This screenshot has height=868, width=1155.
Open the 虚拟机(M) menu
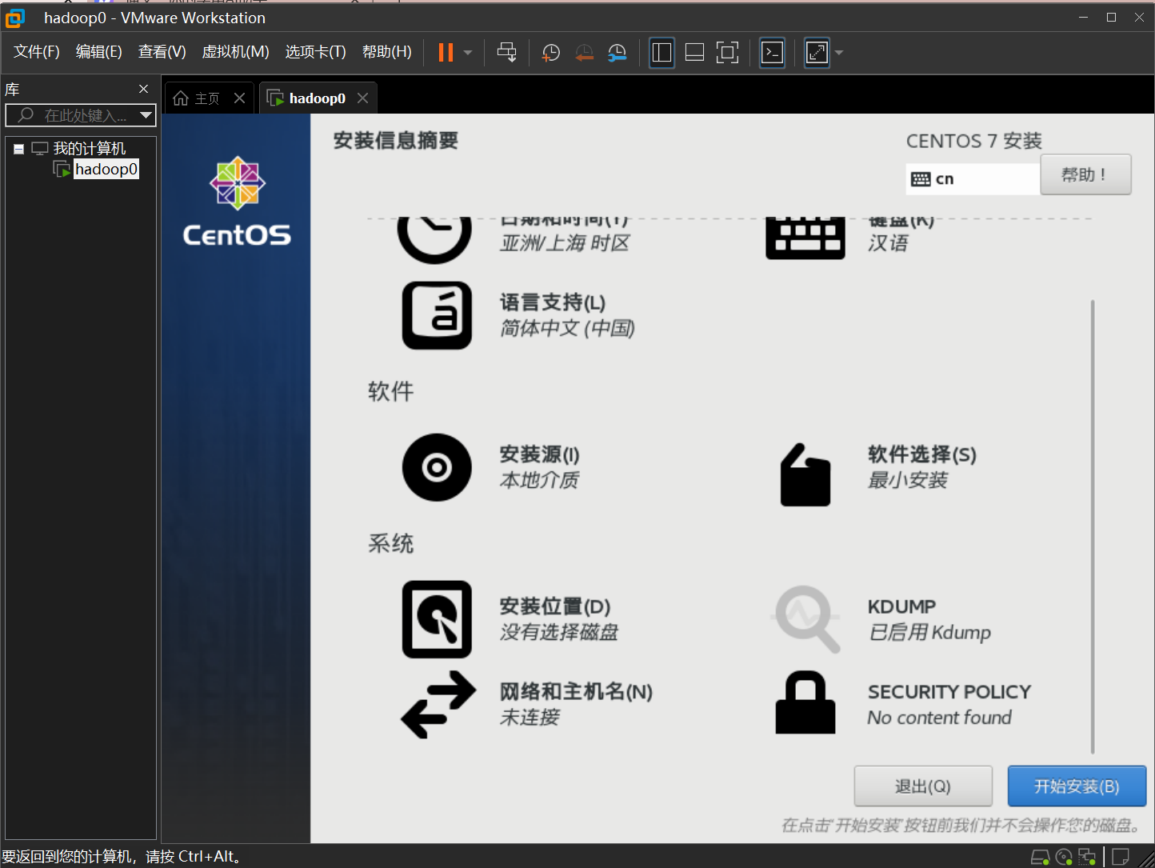[235, 52]
